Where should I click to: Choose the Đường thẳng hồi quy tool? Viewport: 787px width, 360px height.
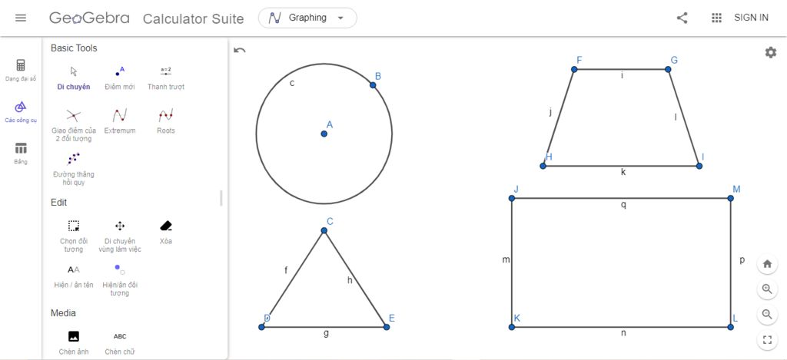pos(73,164)
